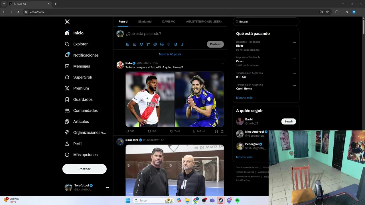
Task: Open Spotify from the taskbar
Action: pyautogui.click(x=237, y=200)
